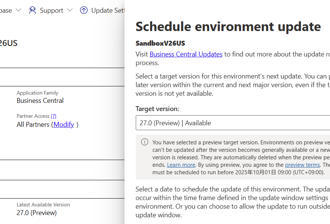Image resolution: width=330 pixels, height=224 pixels.
Task: Expand the chevron left of Support icon
Action: 18,10
